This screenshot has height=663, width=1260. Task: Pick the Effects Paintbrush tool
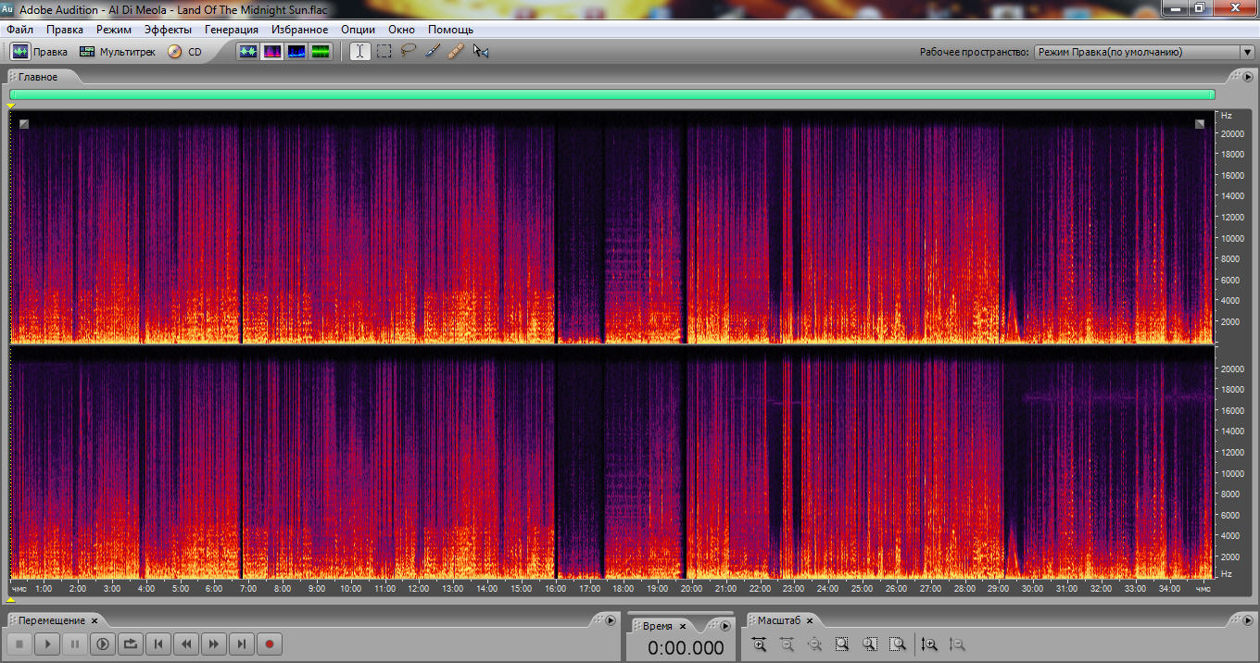click(x=432, y=52)
